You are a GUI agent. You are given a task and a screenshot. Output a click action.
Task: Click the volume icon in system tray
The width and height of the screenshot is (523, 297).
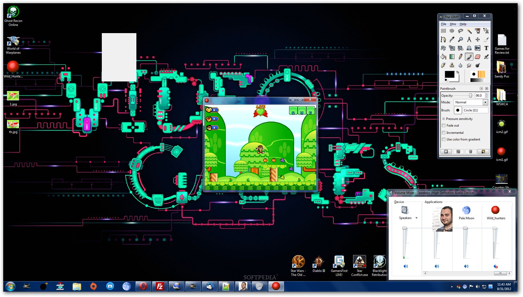[x=477, y=287]
